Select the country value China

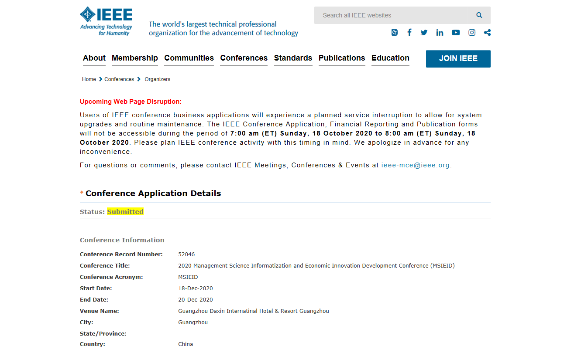coord(186,344)
